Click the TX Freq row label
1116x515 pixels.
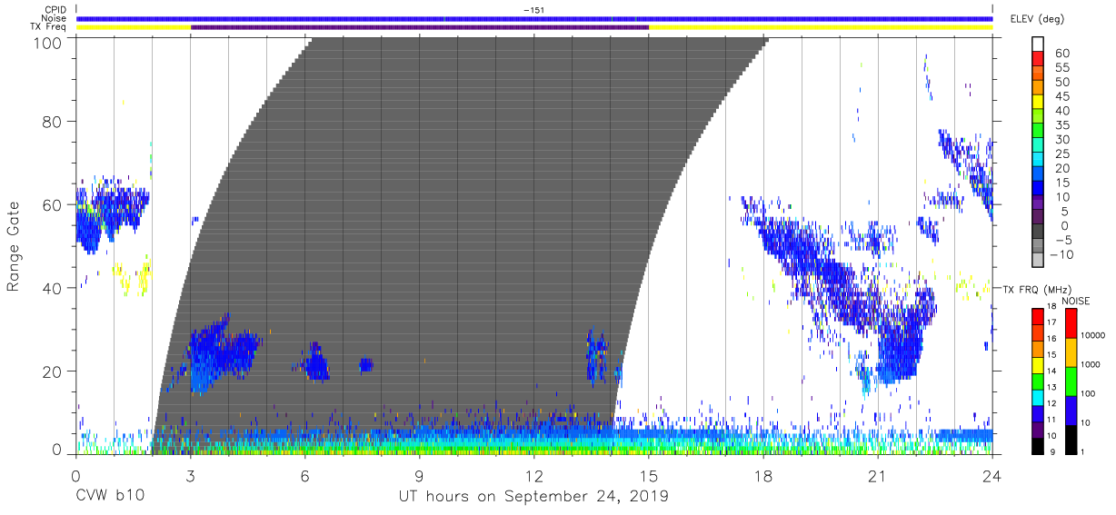(x=47, y=27)
